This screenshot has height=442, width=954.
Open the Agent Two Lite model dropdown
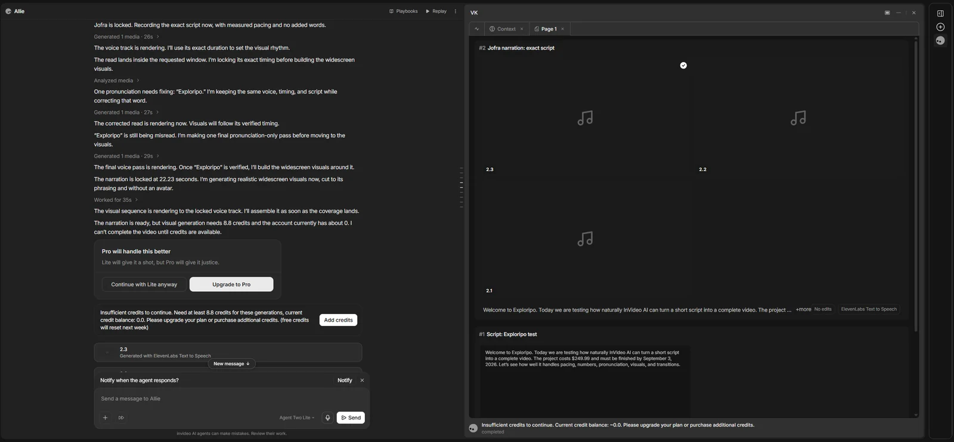pos(296,418)
